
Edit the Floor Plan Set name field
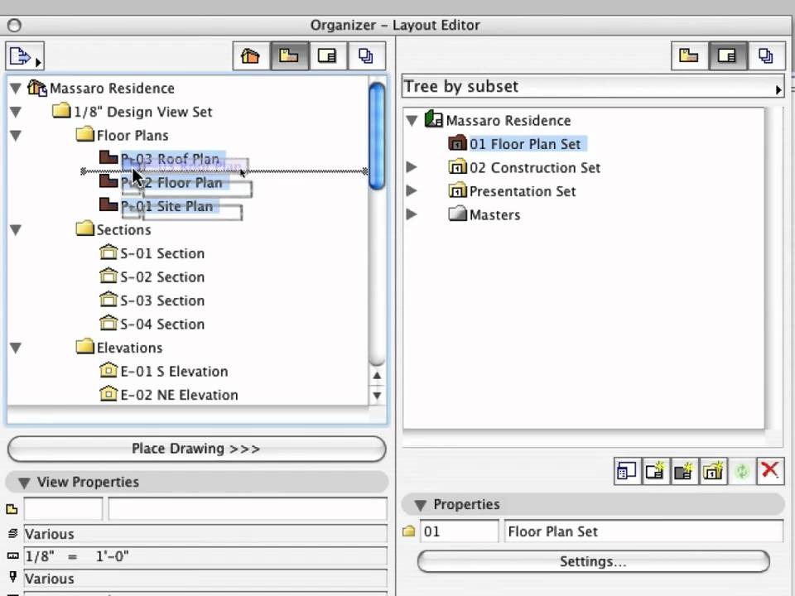644,531
